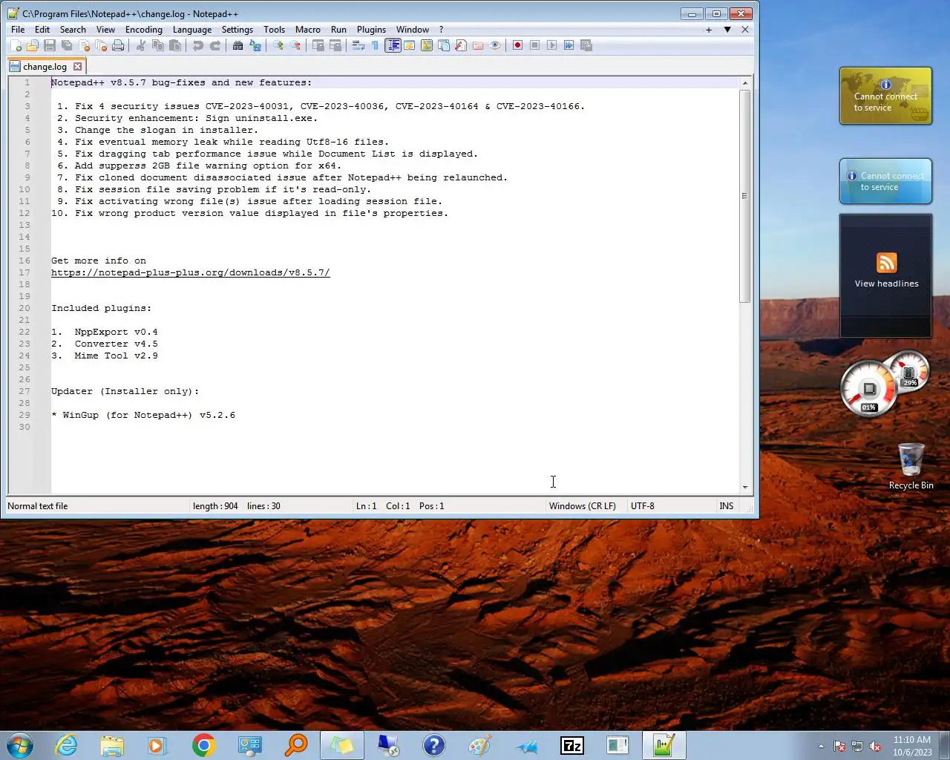
Task: Click the Undo arrow icon
Action: [x=198, y=45]
